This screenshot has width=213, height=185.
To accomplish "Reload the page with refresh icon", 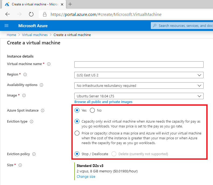I will pyautogui.click(x=31, y=14).
